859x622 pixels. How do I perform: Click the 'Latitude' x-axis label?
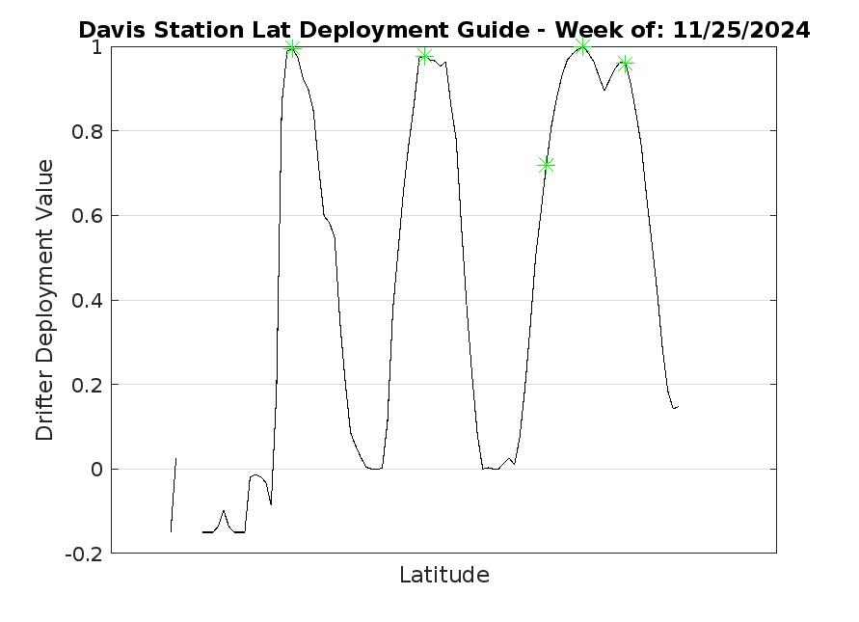[x=444, y=575]
